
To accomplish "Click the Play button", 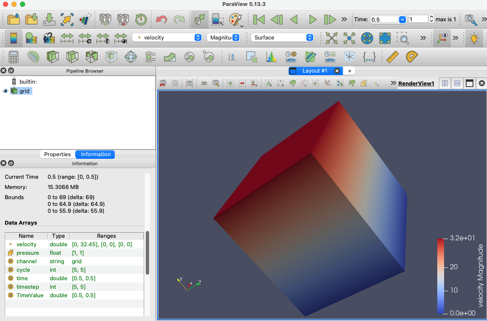I will click(x=312, y=20).
